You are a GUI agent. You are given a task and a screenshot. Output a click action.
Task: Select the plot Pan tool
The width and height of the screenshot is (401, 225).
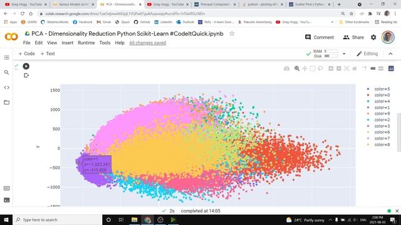tap(305, 68)
